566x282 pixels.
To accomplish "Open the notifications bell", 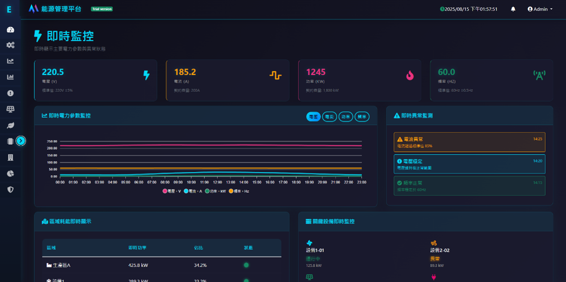I will coord(513,9).
